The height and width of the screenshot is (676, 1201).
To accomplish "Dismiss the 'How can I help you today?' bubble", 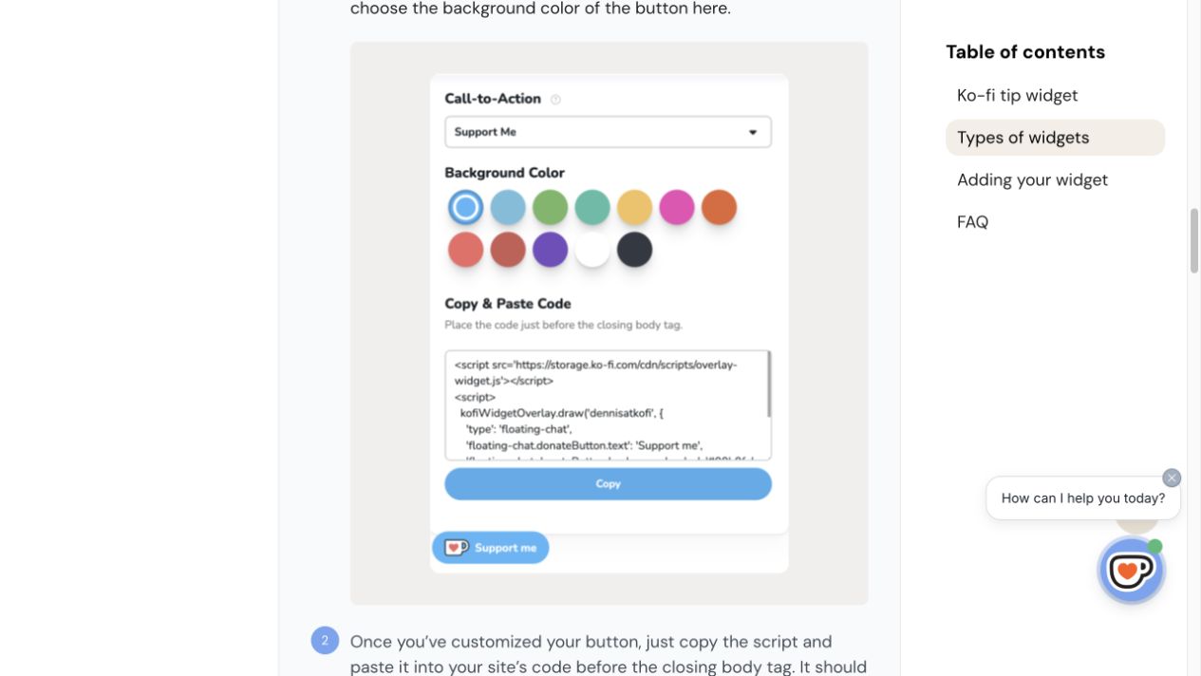I will pyautogui.click(x=1172, y=478).
